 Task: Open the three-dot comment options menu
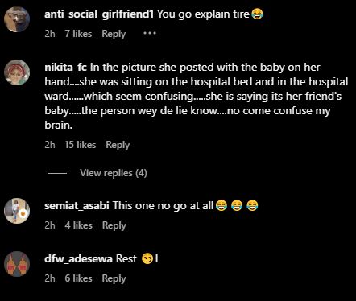click(150, 34)
